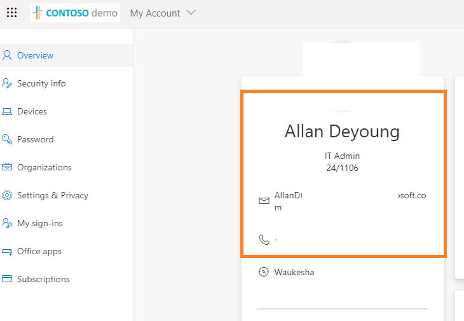Click the phone handset icon

coord(264,240)
